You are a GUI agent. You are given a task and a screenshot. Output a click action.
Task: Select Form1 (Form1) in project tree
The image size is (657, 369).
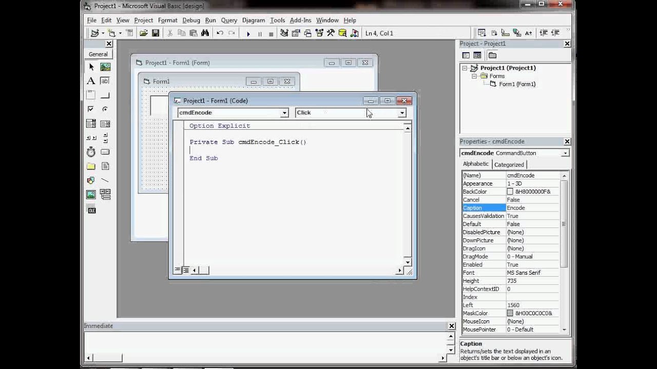point(517,84)
